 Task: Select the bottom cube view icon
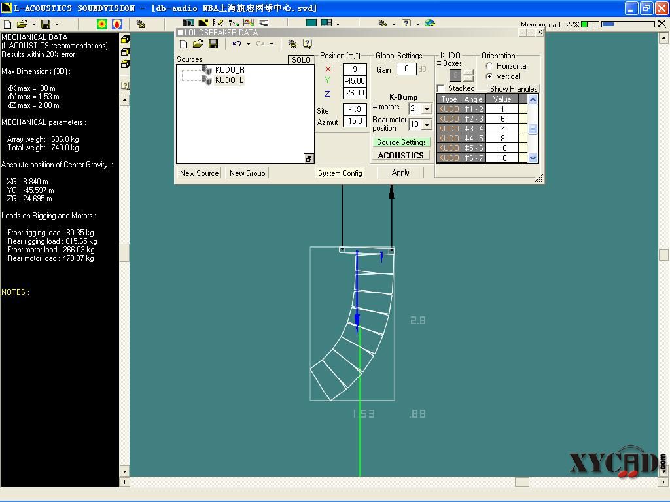pos(125,64)
